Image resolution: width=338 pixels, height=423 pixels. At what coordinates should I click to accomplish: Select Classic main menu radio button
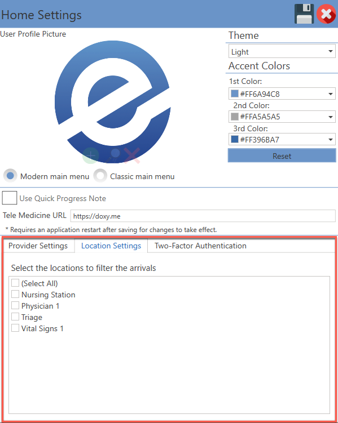point(100,176)
